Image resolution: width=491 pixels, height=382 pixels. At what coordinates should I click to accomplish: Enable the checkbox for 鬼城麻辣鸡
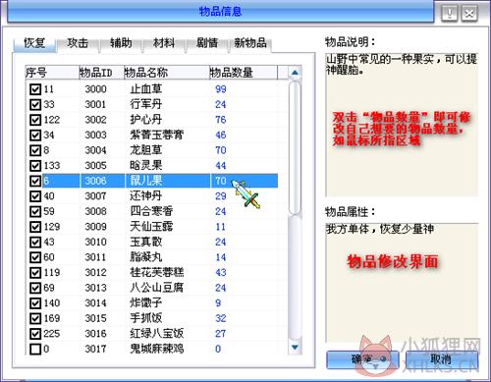point(35,349)
